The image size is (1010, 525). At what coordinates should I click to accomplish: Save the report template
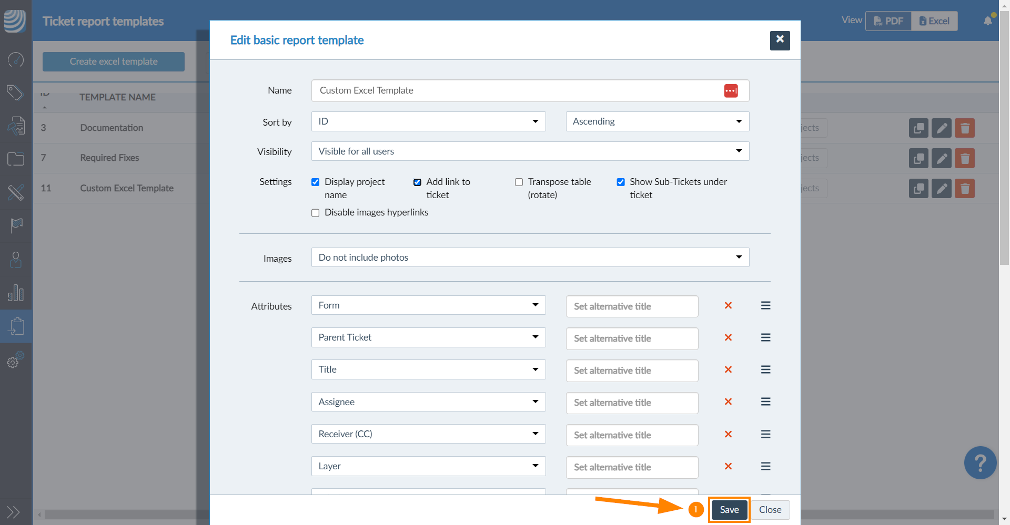point(729,510)
